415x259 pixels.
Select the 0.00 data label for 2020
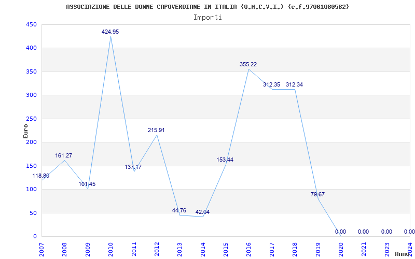[x=340, y=232]
